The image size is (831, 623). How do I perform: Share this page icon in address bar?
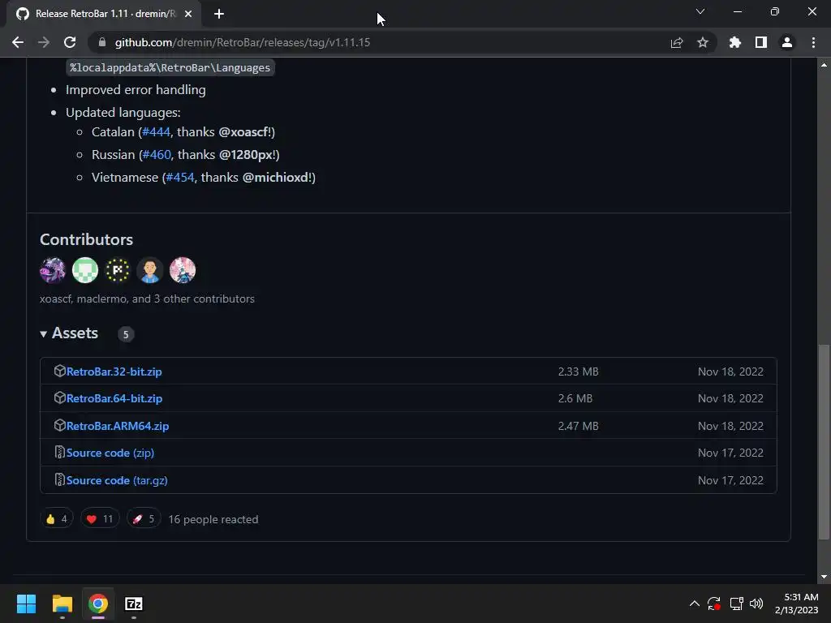(677, 42)
